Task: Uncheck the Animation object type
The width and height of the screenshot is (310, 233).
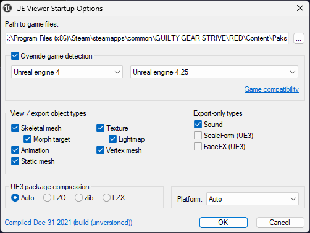Action: point(15,150)
